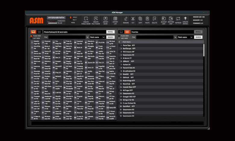235x141 pixels.
Task: Click the Export List icon
Action: (115, 19)
